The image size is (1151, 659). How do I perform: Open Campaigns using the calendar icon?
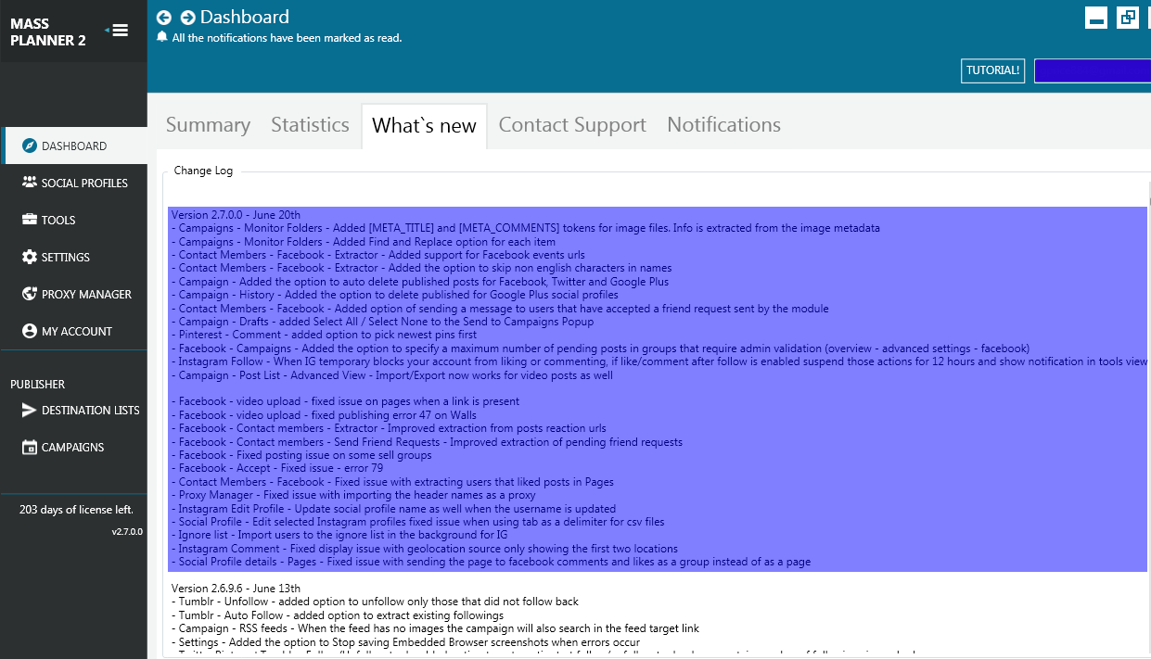click(30, 447)
